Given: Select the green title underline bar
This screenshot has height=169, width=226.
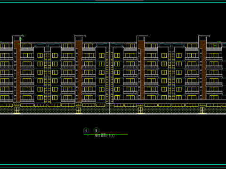Looking at the screenshot, I should [x=105, y=134].
